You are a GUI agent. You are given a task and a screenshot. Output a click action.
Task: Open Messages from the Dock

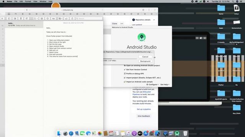click(x=88, y=133)
